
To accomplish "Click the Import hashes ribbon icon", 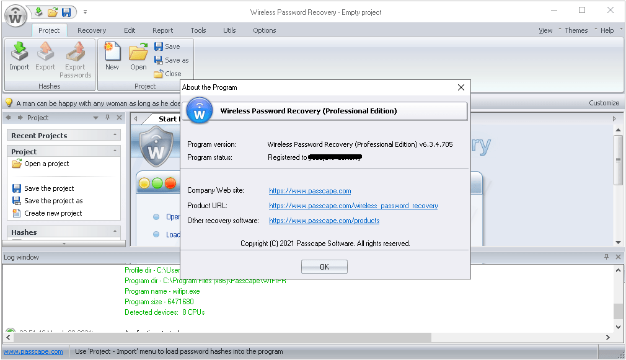I will [x=19, y=56].
